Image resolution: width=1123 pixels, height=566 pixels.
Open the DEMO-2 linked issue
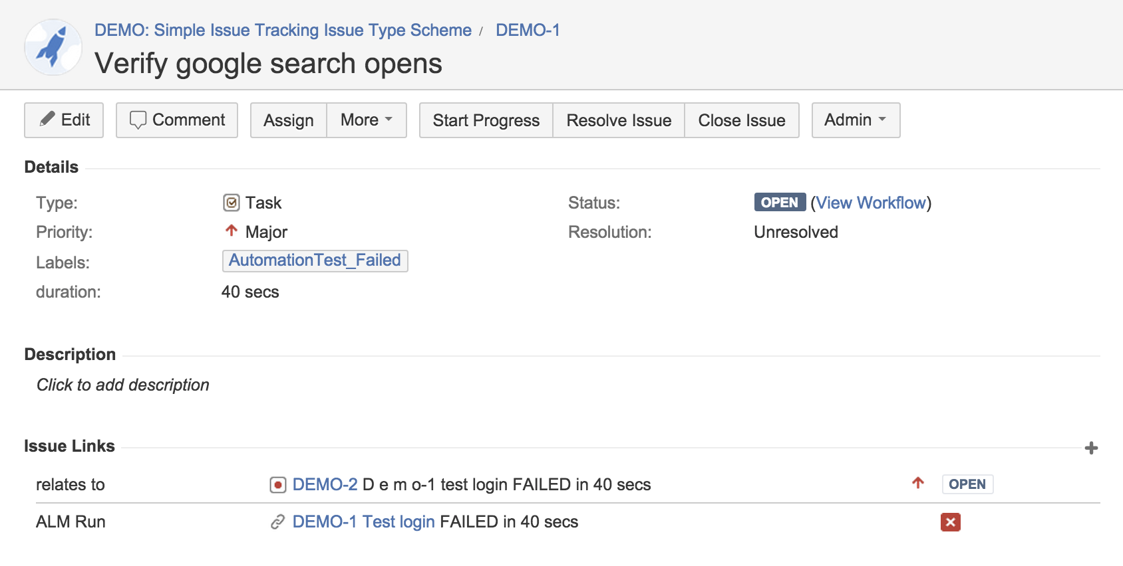click(325, 485)
